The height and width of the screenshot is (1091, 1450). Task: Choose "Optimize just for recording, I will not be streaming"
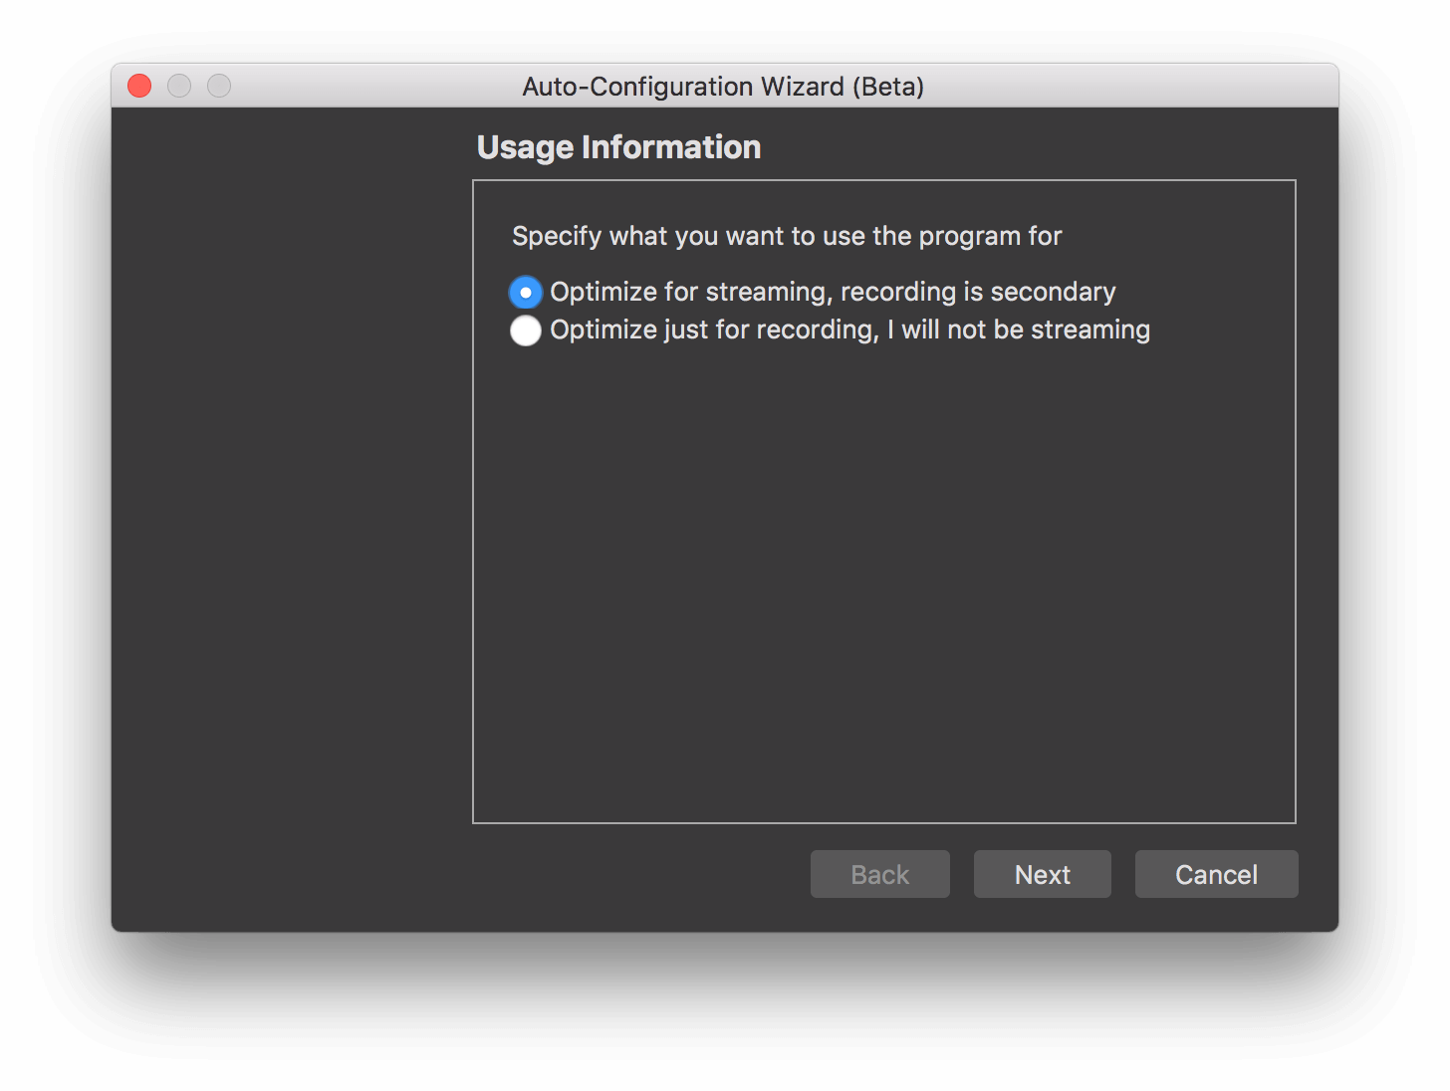coord(525,329)
